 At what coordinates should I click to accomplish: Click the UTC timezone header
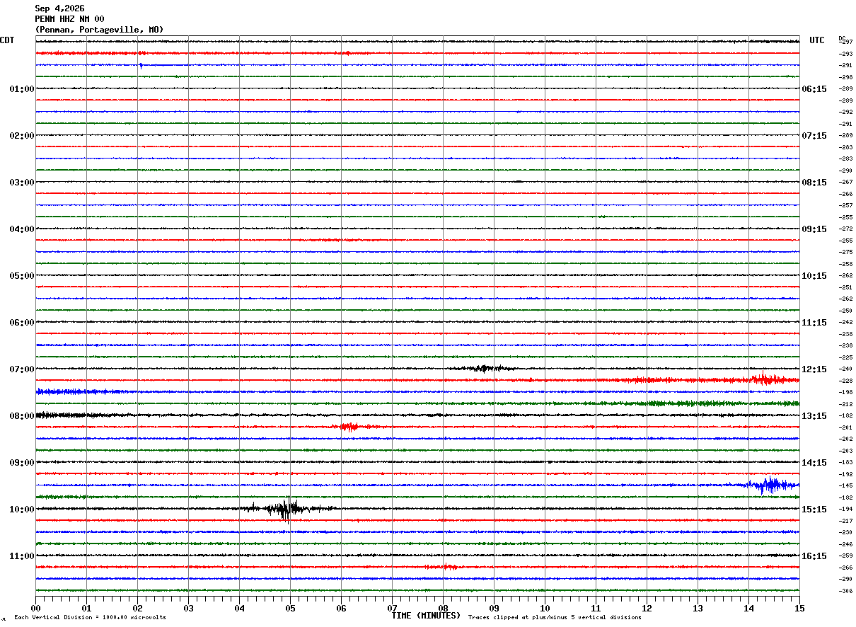coord(817,40)
